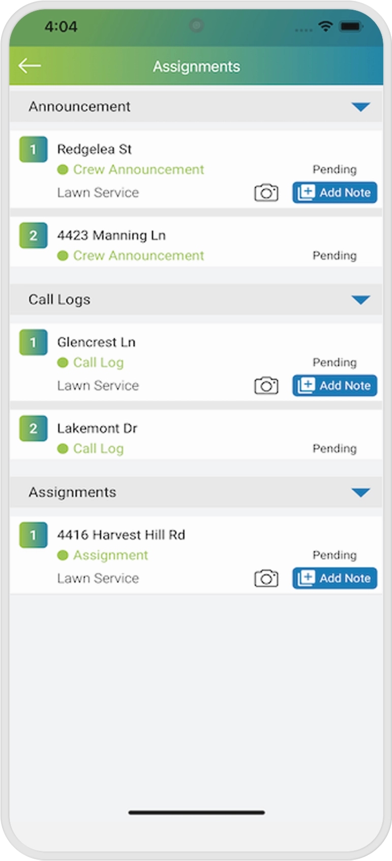This screenshot has width=392, height=861.
Task: Tap number 2 badge beside Lakemont Dr
Action: [34, 428]
